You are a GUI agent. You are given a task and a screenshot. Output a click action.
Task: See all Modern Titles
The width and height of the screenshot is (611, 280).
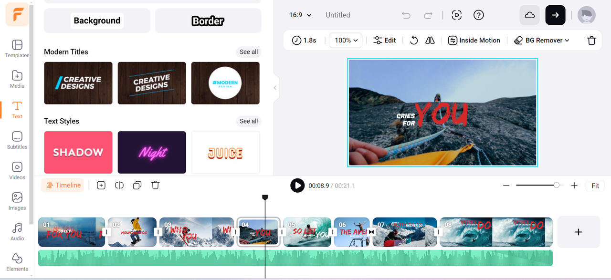[249, 52]
